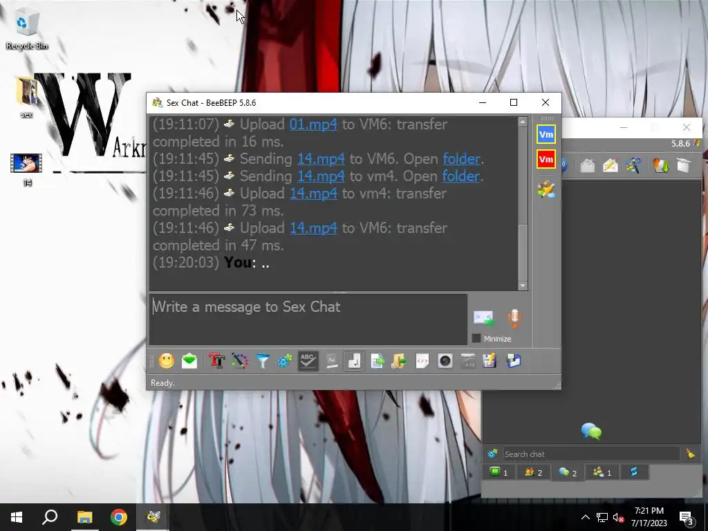Image resolution: width=708 pixels, height=531 pixels.
Task: Click the create group chat icon in main window
Action: [633, 165]
